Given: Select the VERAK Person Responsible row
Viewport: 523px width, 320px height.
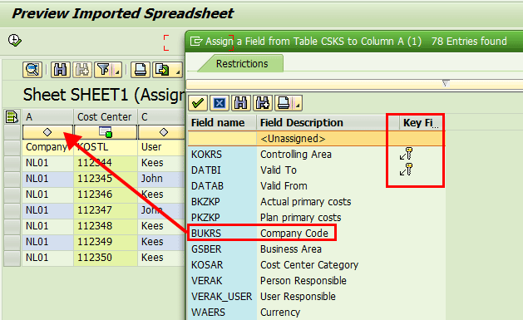Looking at the screenshot, I should [316, 280].
